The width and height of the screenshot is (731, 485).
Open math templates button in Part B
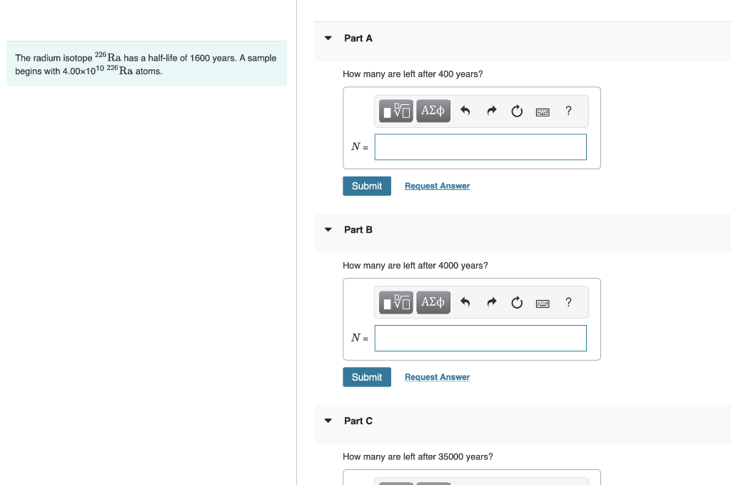pos(395,302)
